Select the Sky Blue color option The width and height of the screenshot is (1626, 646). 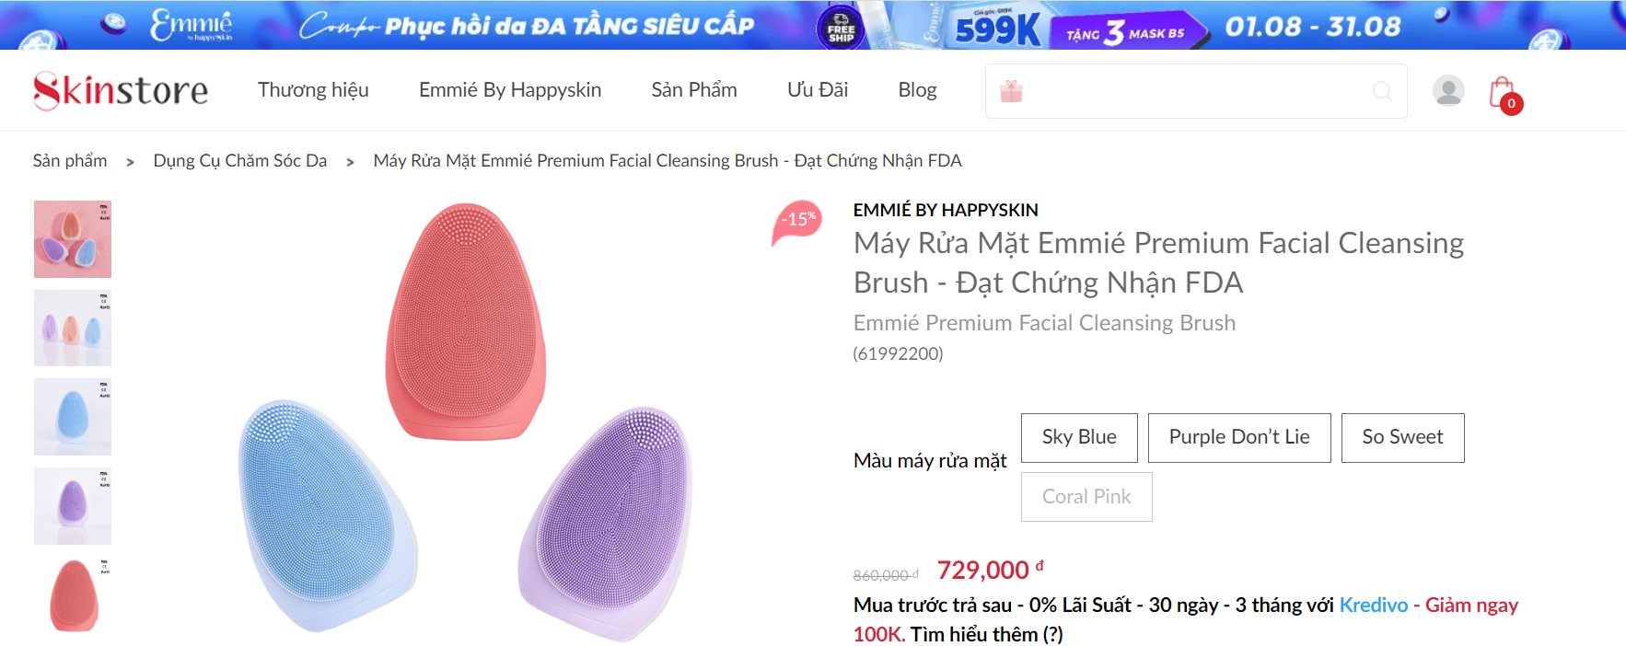(x=1079, y=437)
